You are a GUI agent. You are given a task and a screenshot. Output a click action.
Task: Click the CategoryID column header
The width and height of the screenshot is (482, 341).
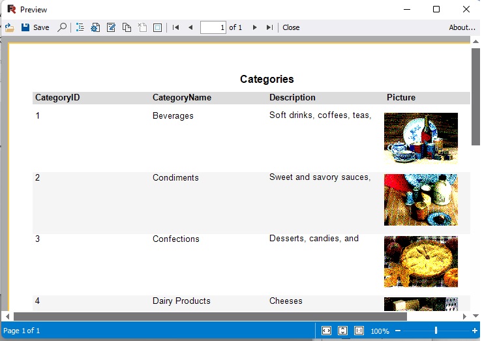coord(57,97)
